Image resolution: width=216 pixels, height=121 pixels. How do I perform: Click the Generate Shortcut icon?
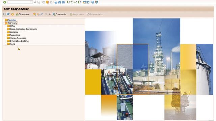pos(88,2)
